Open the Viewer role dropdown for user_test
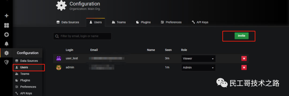This screenshot has width=289, height=96. pyautogui.click(x=199, y=59)
